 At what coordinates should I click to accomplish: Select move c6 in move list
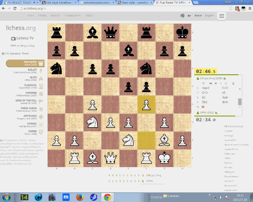(x=224, y=93)
